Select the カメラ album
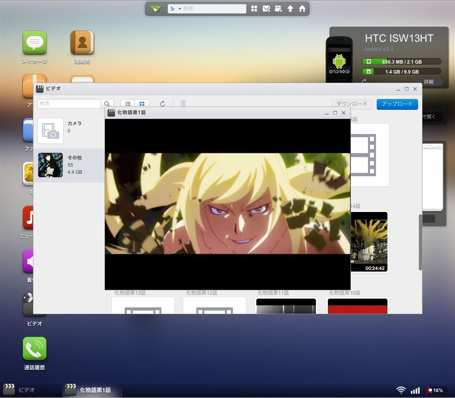 [69, 131]
